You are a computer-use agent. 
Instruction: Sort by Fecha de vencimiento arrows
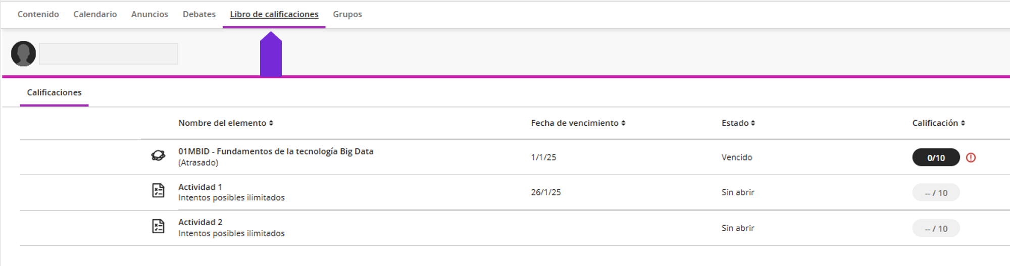tap(623, 123)
